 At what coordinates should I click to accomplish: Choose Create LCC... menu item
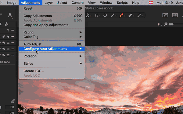point(52,71)
